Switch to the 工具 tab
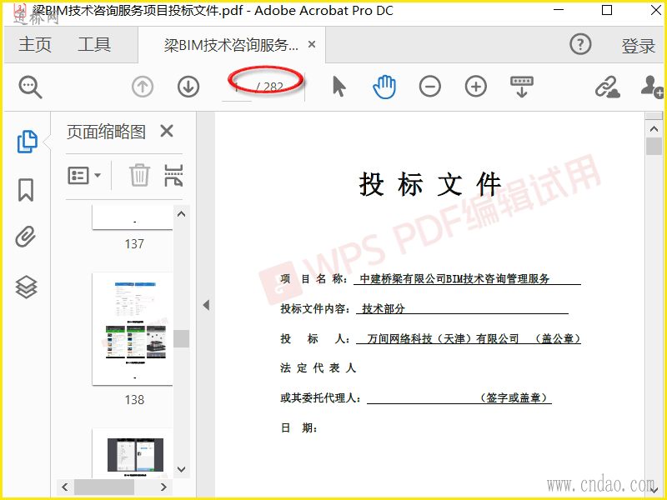Screen dimensions: 667x500 point(94,45)
